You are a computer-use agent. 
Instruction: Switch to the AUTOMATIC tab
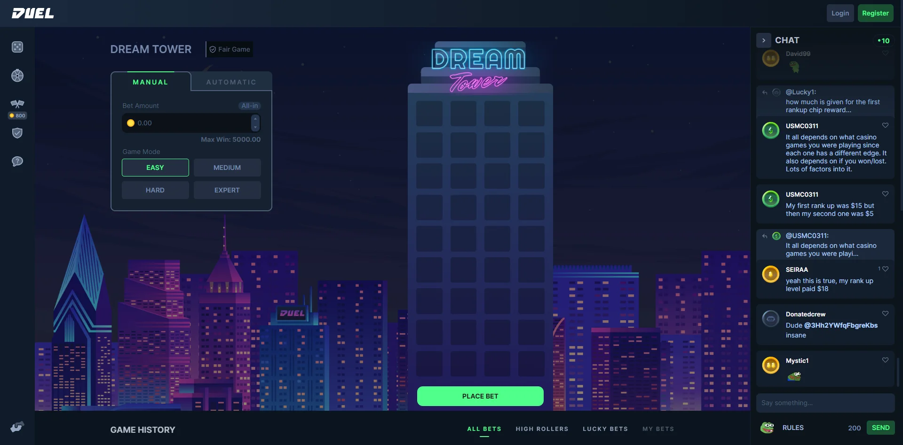click(231, 82)
